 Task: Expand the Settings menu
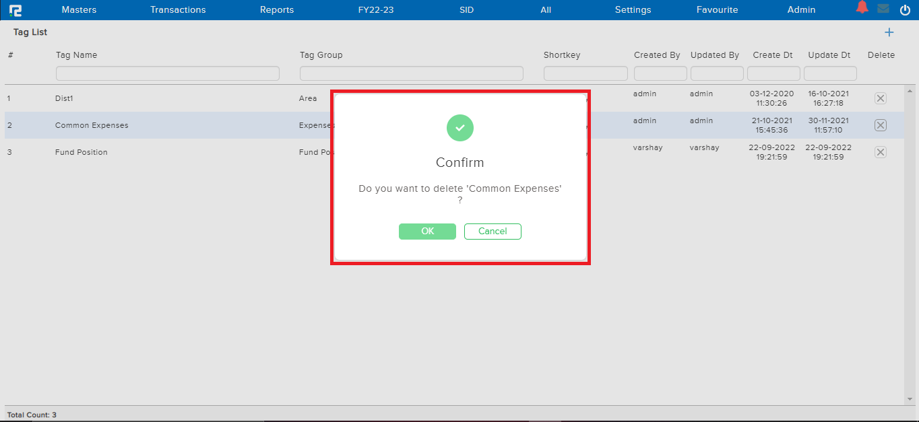pos(633,10)
